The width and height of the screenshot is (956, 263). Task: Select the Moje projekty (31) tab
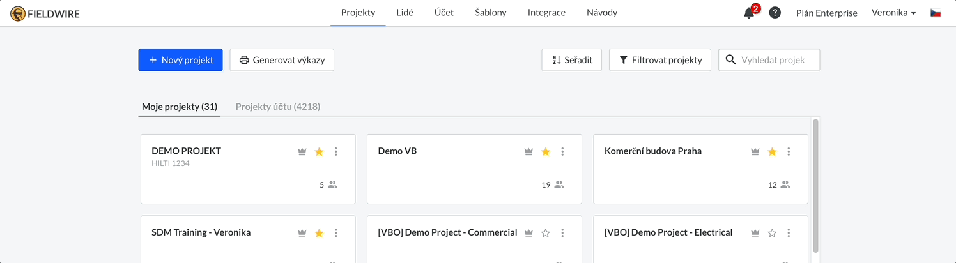tap(180, 107)
